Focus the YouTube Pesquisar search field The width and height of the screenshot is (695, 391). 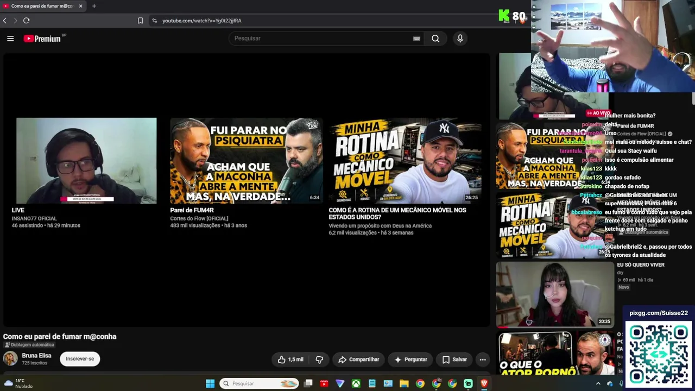coord(323,39)
